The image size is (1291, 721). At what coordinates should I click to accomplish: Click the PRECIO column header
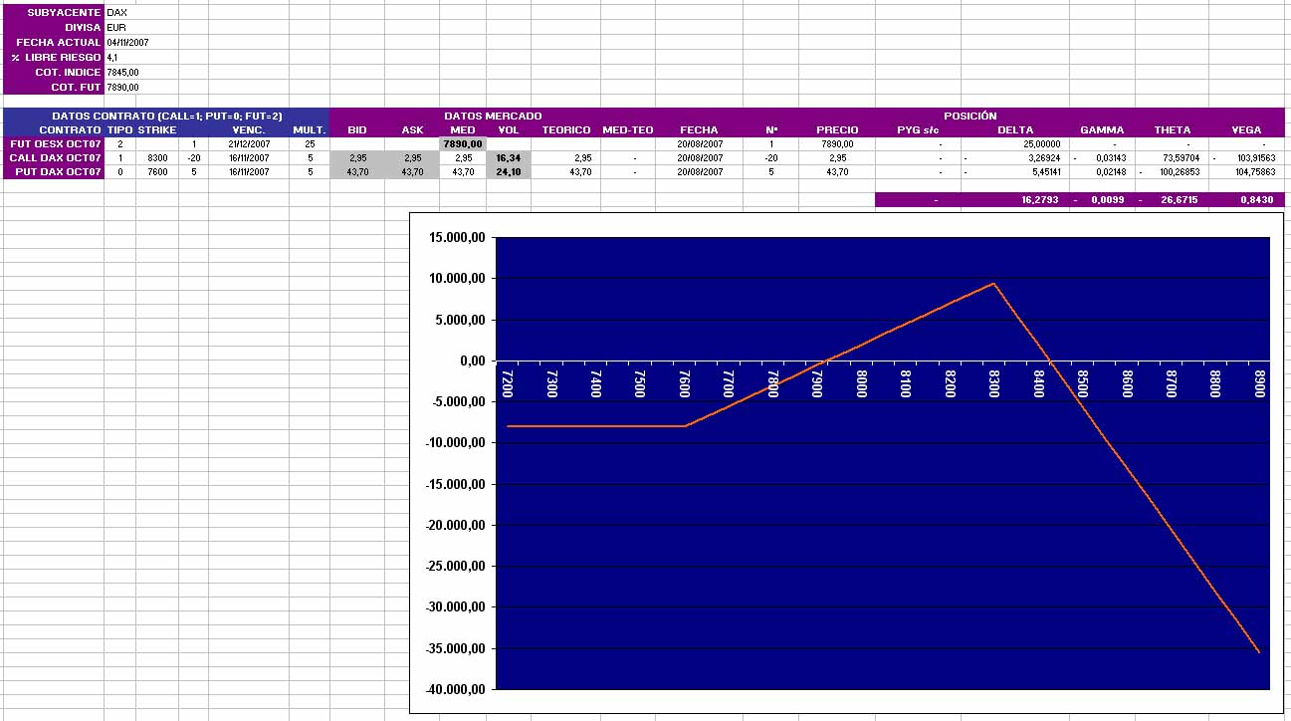click(837, 129)
